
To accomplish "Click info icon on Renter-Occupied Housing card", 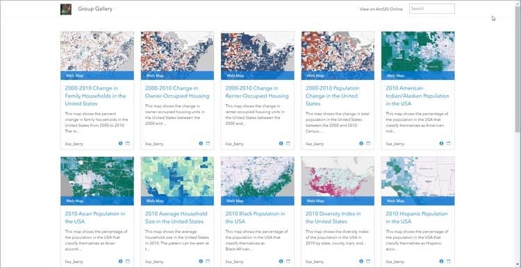I will click(x=281, y=144).
